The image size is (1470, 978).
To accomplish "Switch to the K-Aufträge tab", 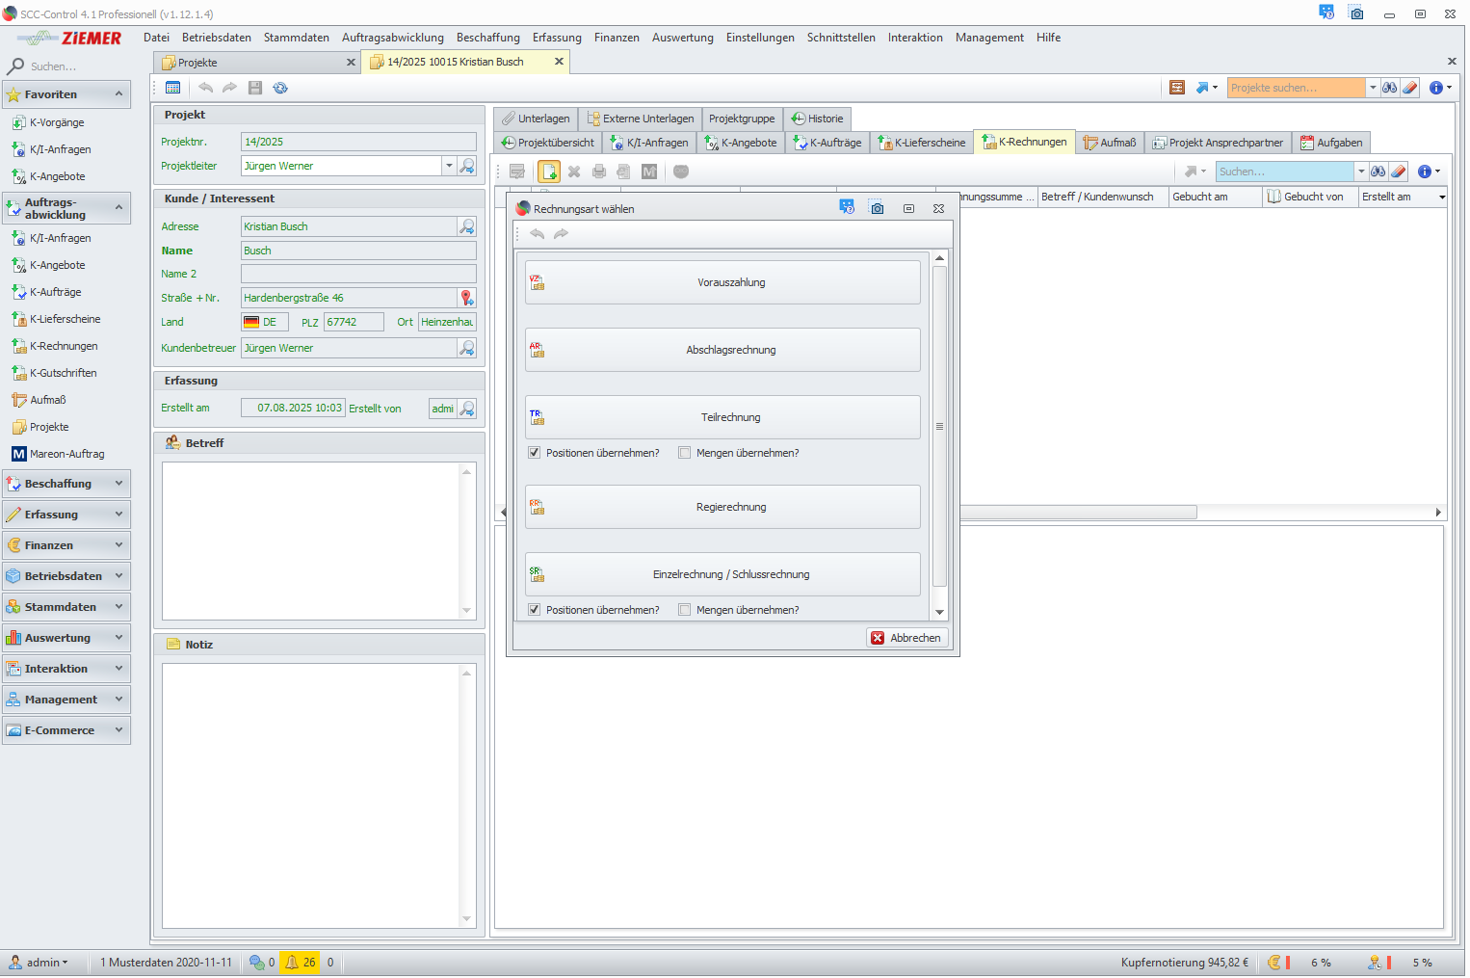I will pos(827,143).
